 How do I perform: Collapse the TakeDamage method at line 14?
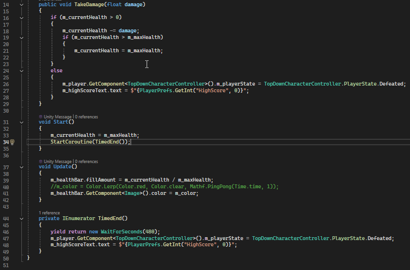click(22, 5)
